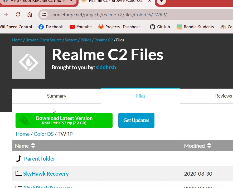This screenshot has width=233, height=188.
Task: Click System breadcrumb link
Action: (x=71, y=40)
